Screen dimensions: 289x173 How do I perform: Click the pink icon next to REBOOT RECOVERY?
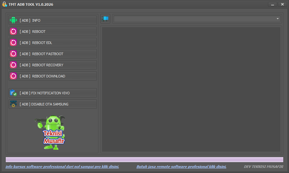[13, 65]
